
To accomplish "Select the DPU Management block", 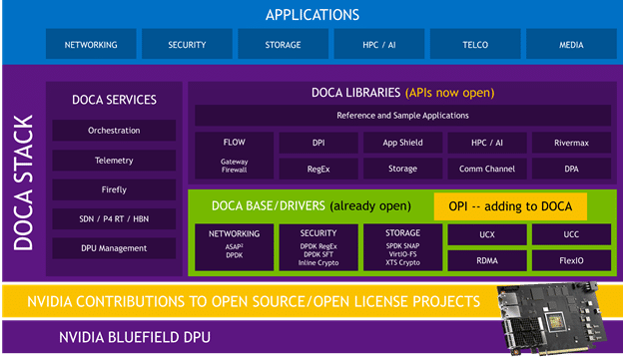I will pos(114,248).
